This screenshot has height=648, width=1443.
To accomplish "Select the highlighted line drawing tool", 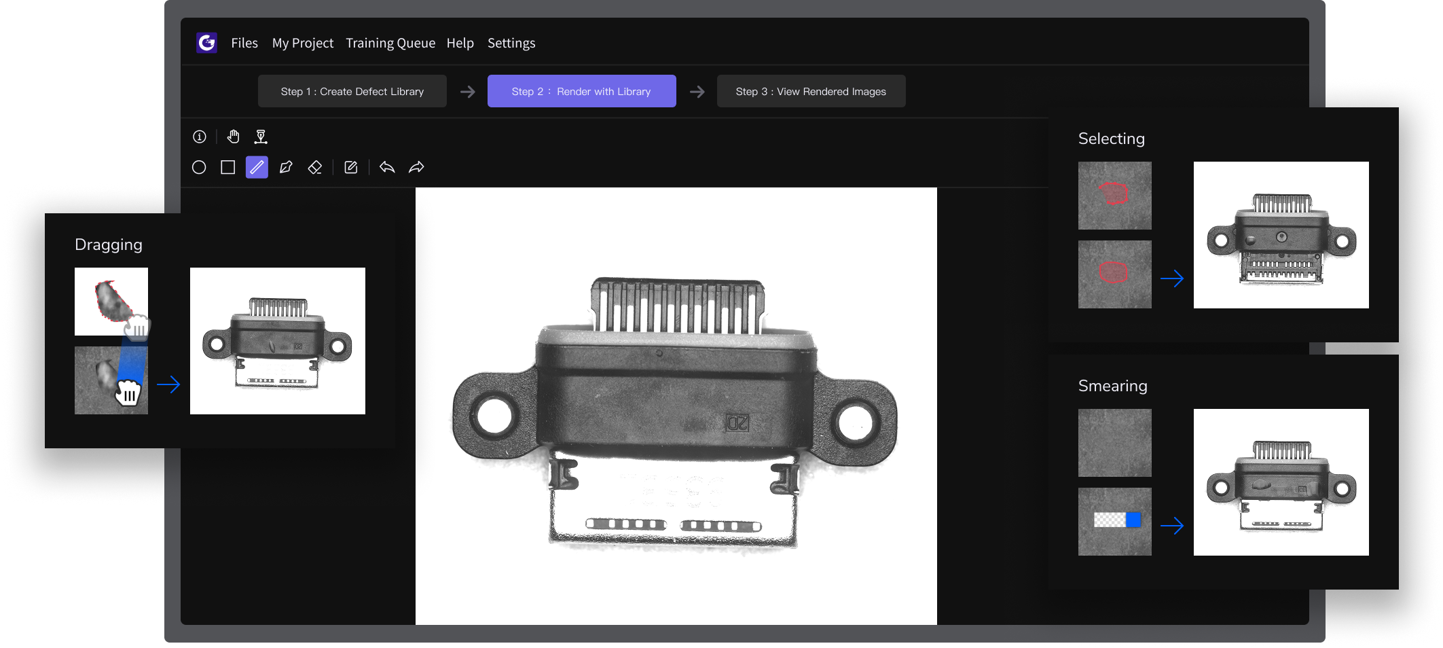I will [257, 167].
